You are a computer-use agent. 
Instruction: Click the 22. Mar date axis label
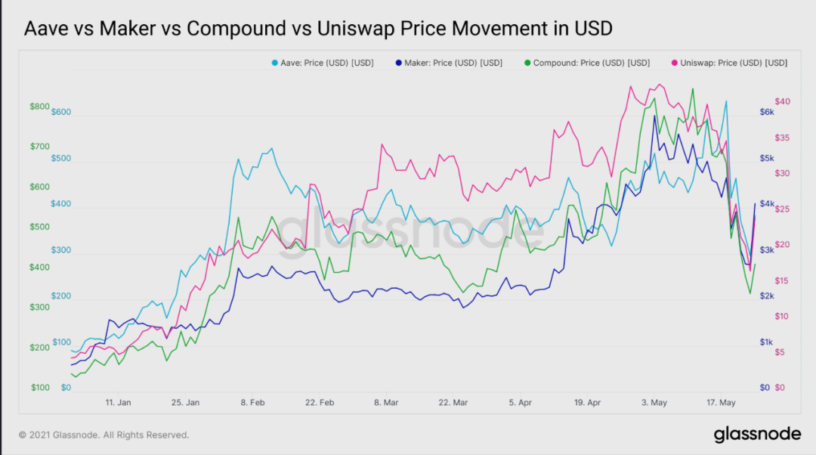(453, 402)
